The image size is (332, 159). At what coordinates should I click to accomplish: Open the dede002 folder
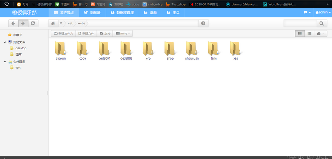point(127,51)
